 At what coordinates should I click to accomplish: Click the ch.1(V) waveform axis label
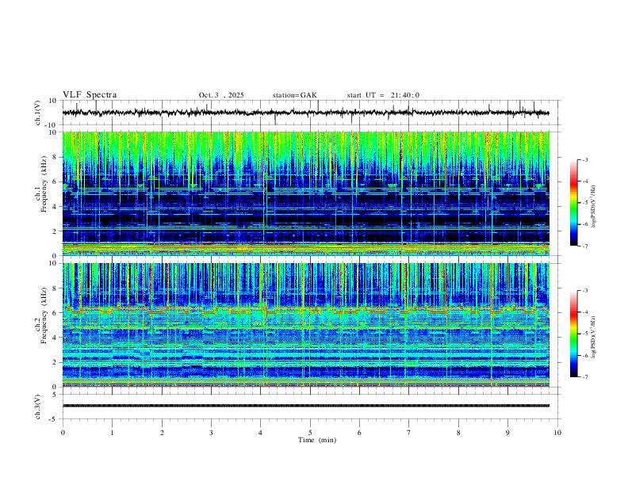38,113
